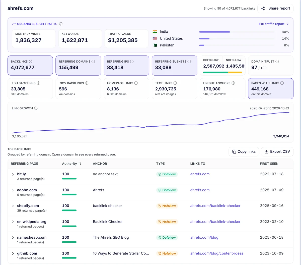Click the Text Links info icon
Viewport: 301px width, 265px height.
pos(175,83)
